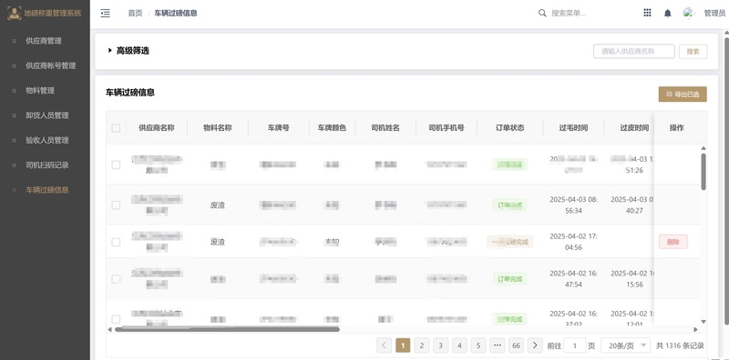Click pagination ellipsis jump button

click(x=497, y=345)
